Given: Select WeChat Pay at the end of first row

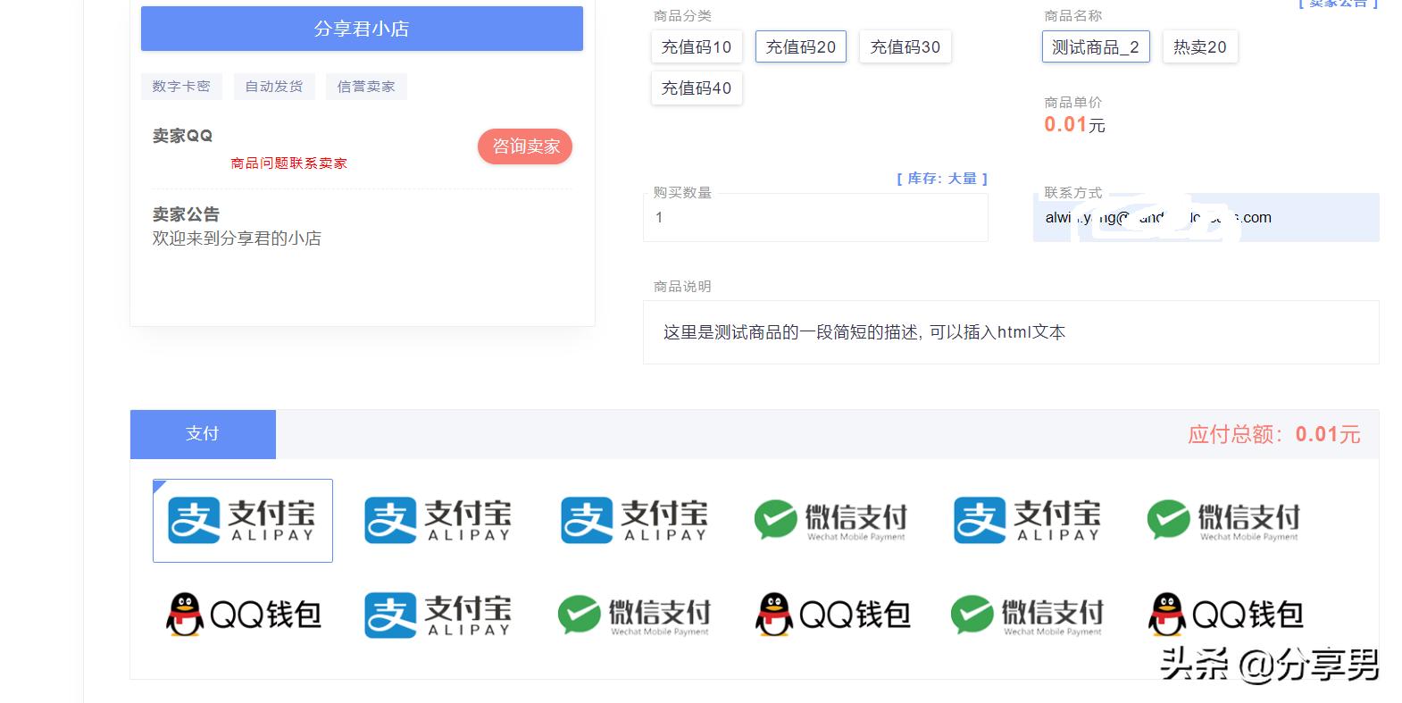Looking at the screenshot, I should (1223, 521).
